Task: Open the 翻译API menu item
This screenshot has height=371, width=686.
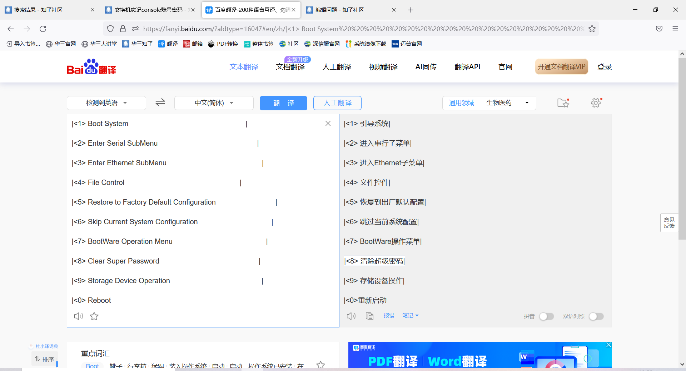Action: coord(467,67)
